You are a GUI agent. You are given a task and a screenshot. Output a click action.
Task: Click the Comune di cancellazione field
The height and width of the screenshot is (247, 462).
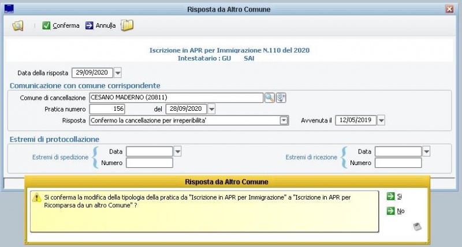pyautogui.click(x=176, y=98)
